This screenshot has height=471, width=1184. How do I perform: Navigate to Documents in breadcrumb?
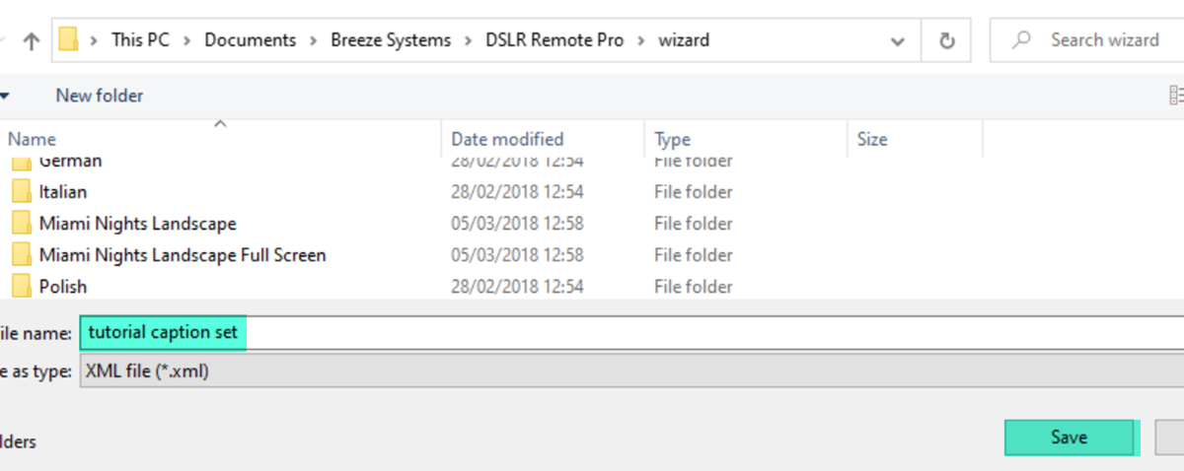251,40
